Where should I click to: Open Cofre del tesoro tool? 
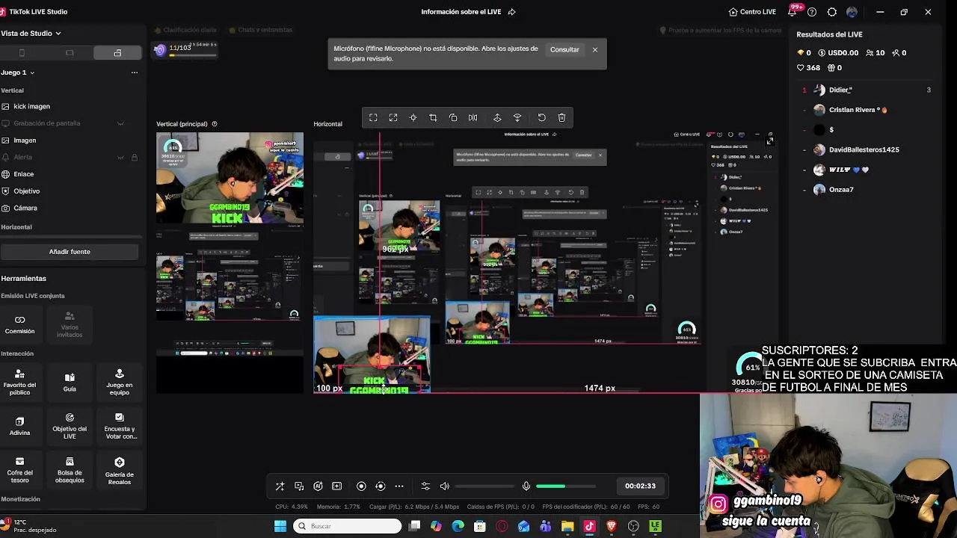(20, 471)
